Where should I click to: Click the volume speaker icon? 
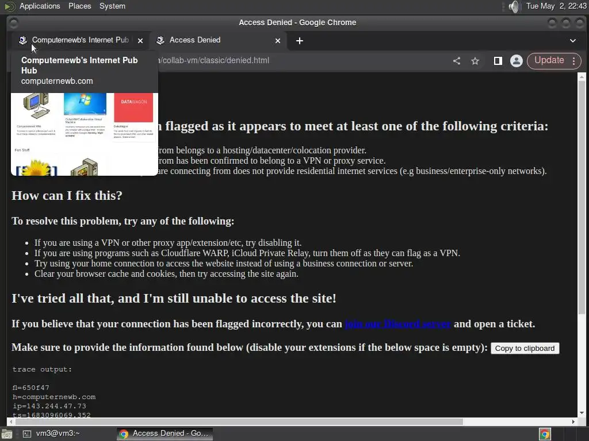pos(514,6)
